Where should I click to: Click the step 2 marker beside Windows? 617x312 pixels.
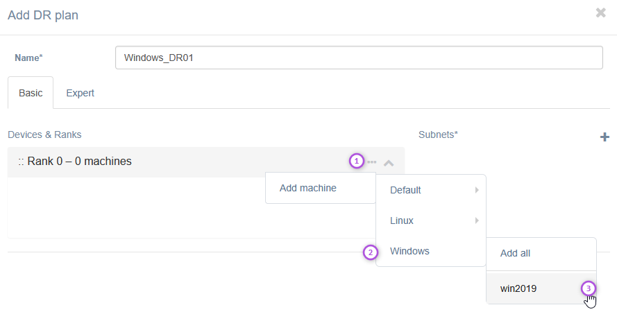click(x=371, y=252)
